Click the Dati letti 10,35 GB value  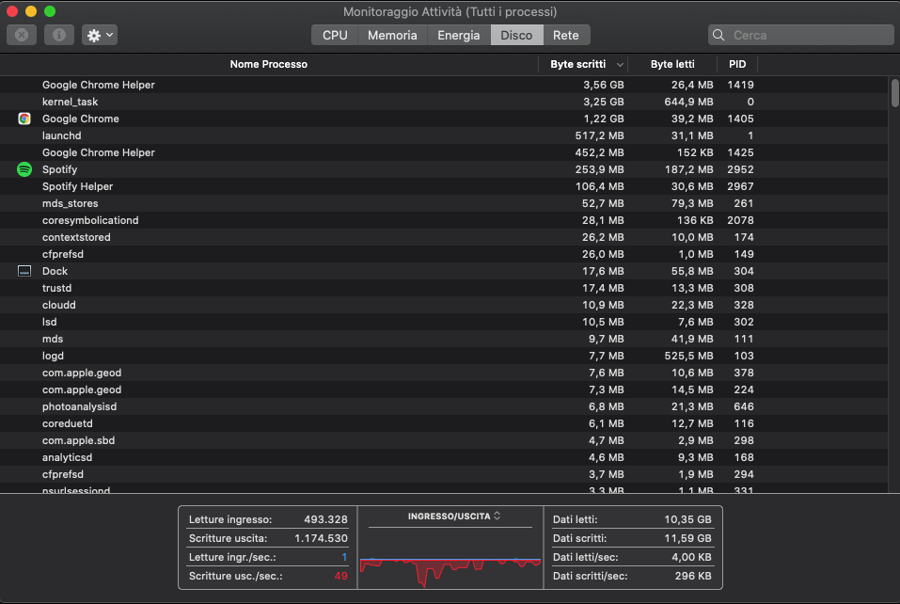click(687, 519)
